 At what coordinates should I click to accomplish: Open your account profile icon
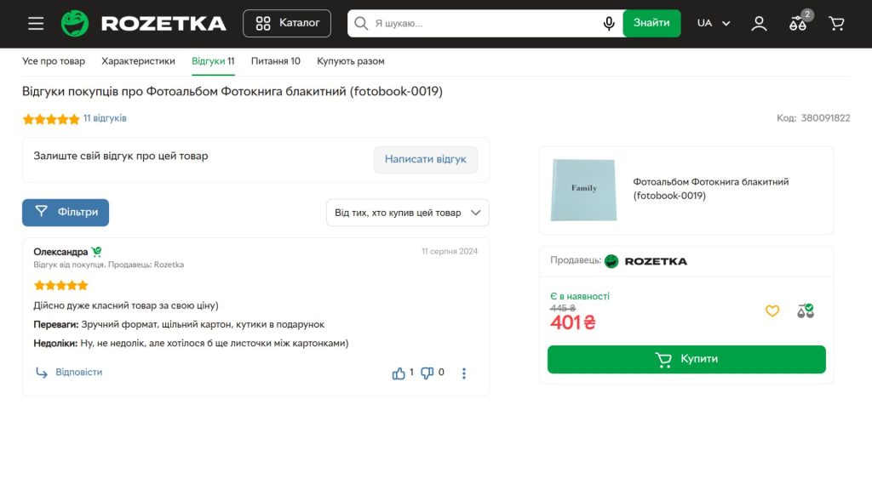758,24
